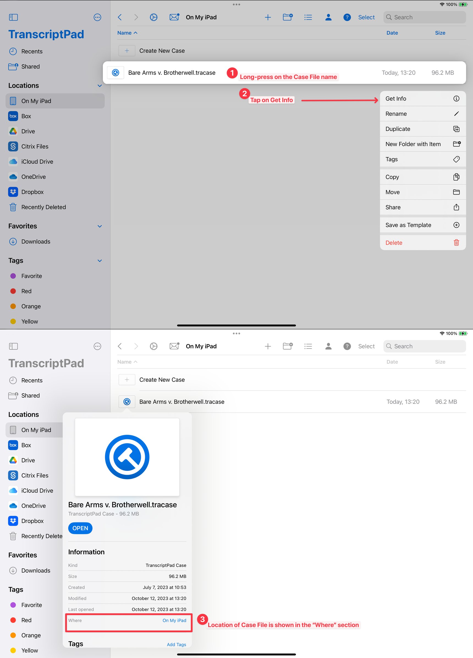Choose Save as Template from context menu

point(422,225)
